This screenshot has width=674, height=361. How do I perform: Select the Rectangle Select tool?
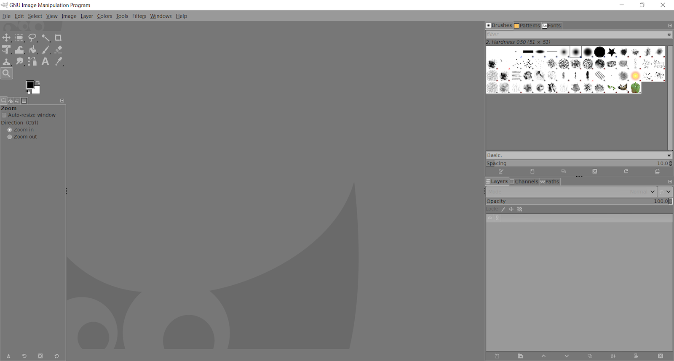coord(19,38)
